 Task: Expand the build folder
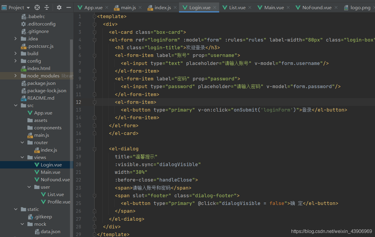click(15, 53)
